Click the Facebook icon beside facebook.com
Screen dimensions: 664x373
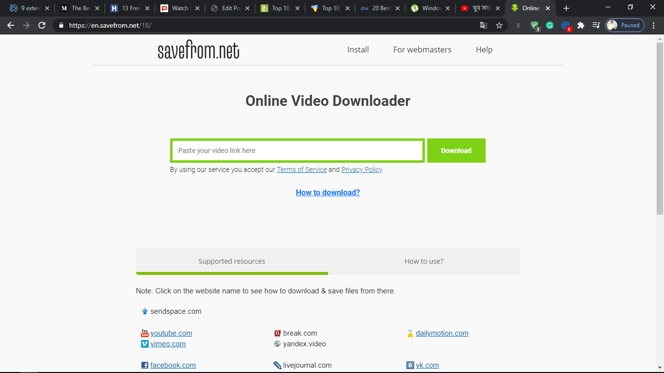[x=144, y=365]
